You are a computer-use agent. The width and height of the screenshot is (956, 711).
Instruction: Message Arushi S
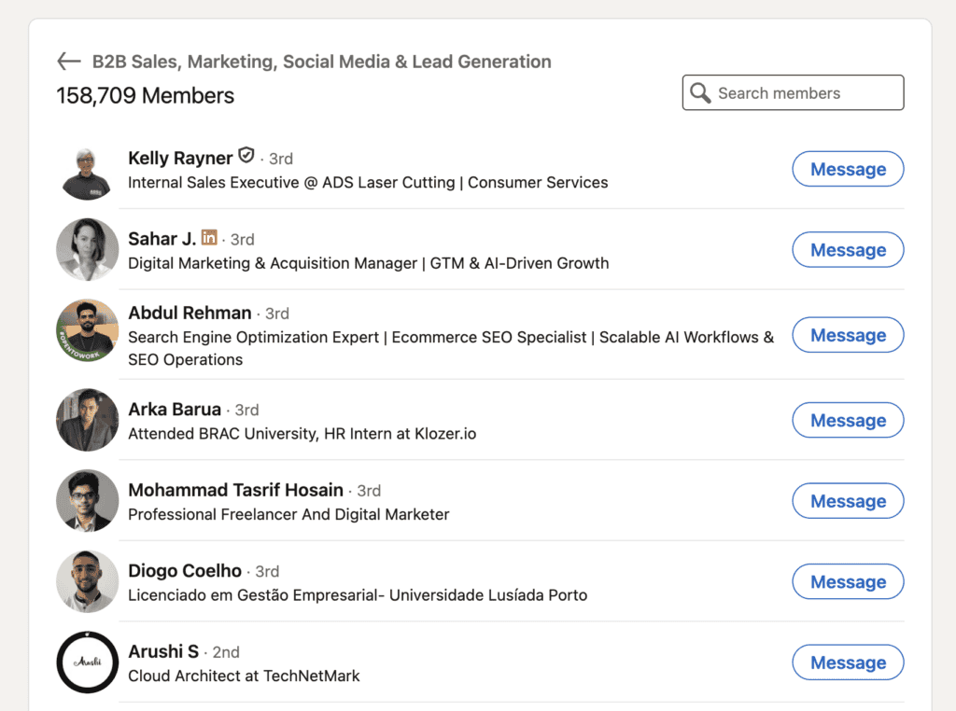(x=848, y=662)
